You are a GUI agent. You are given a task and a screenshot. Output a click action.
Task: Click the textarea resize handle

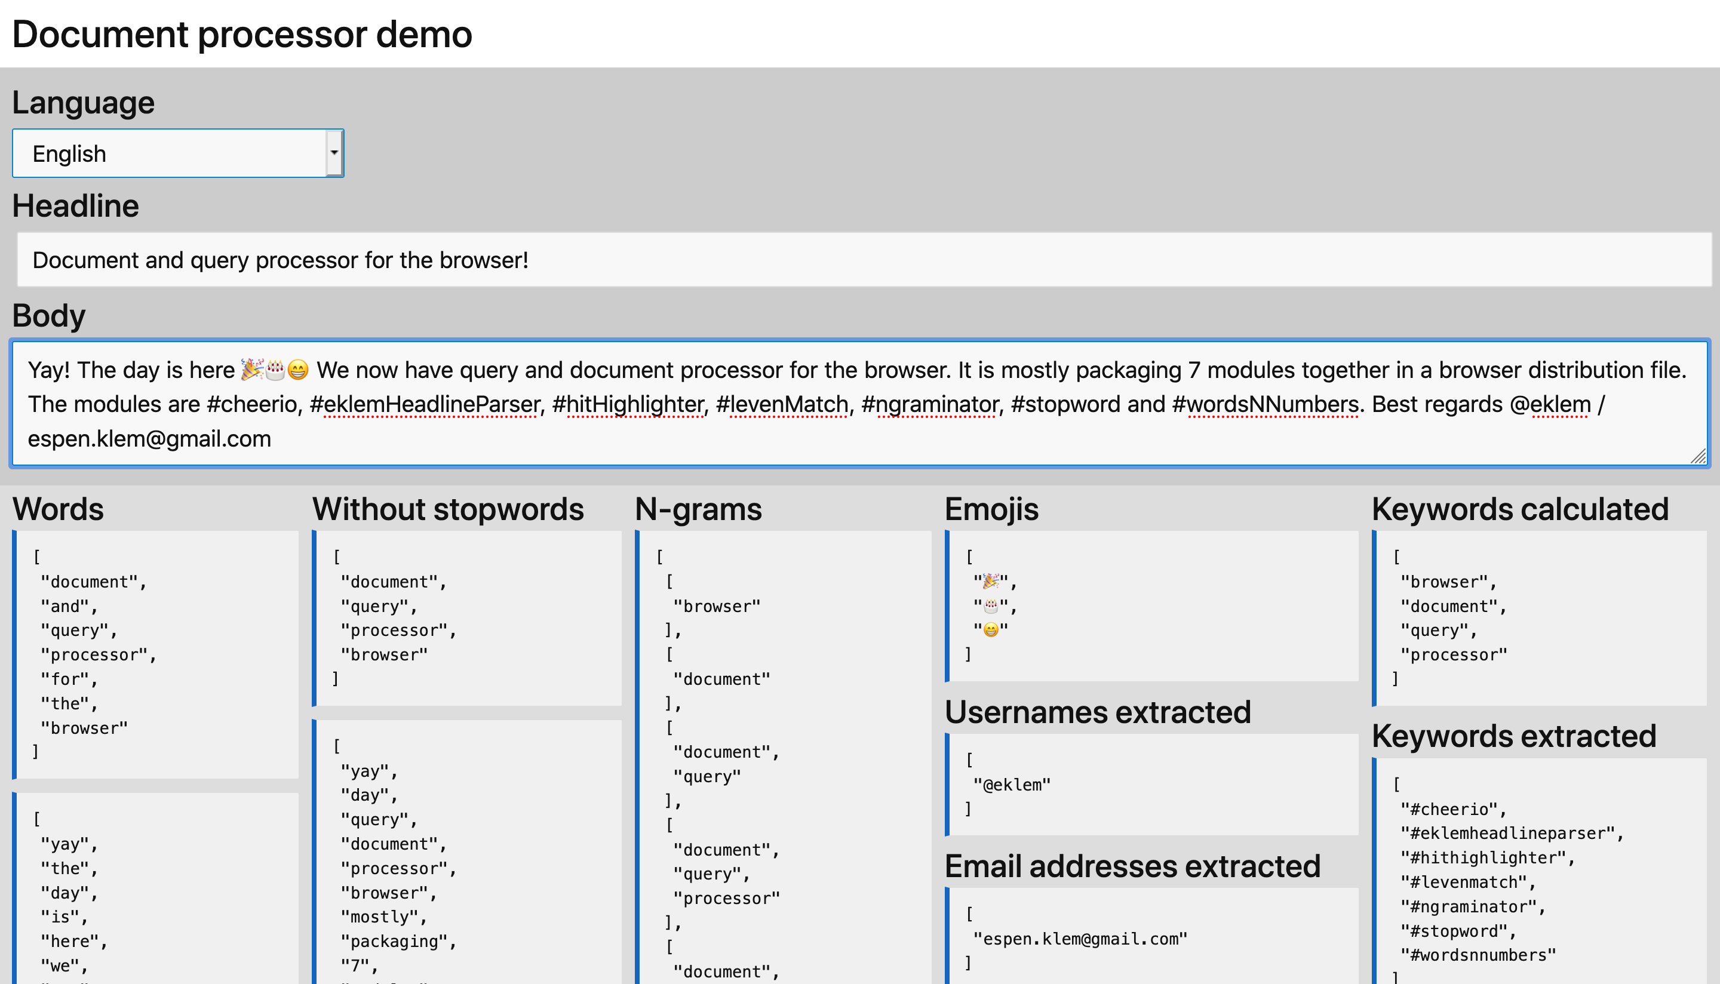[1698, 457]
